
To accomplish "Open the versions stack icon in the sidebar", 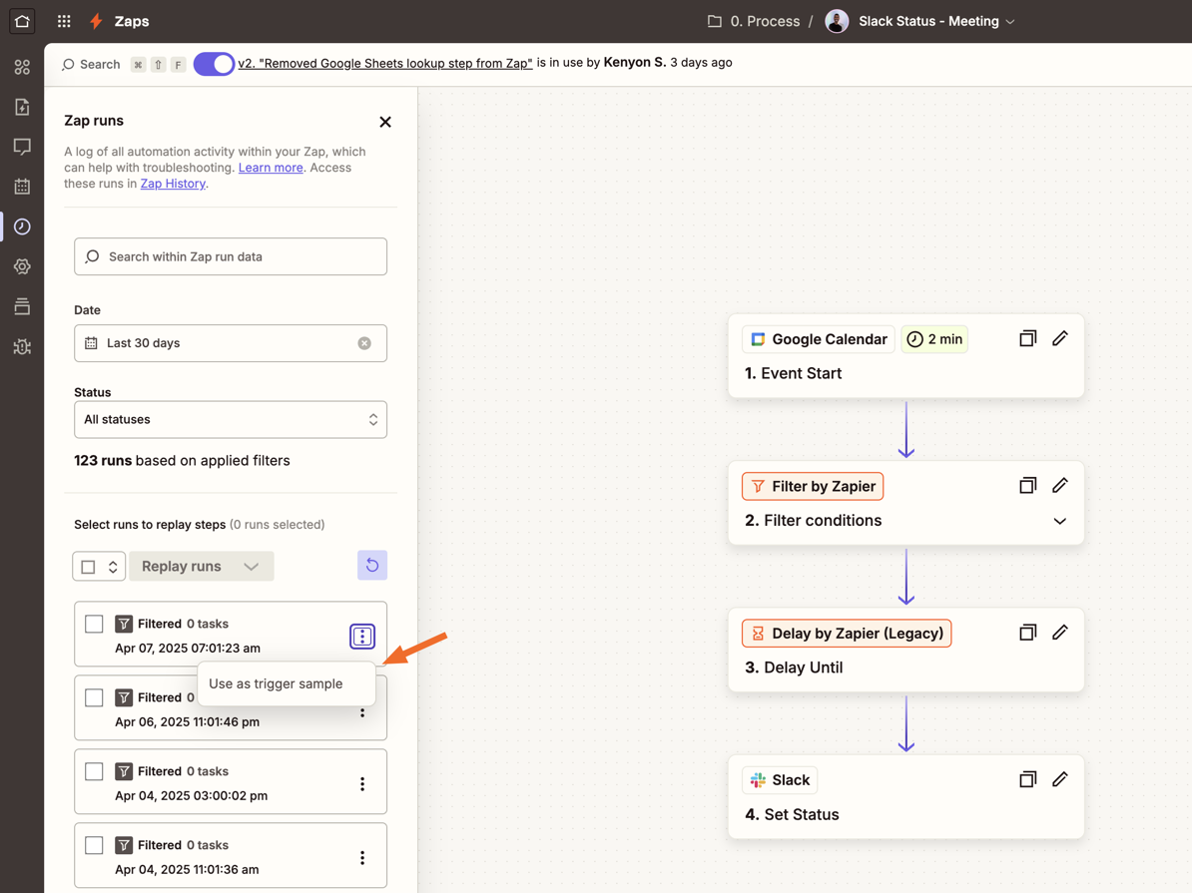I will coord(22,306).
